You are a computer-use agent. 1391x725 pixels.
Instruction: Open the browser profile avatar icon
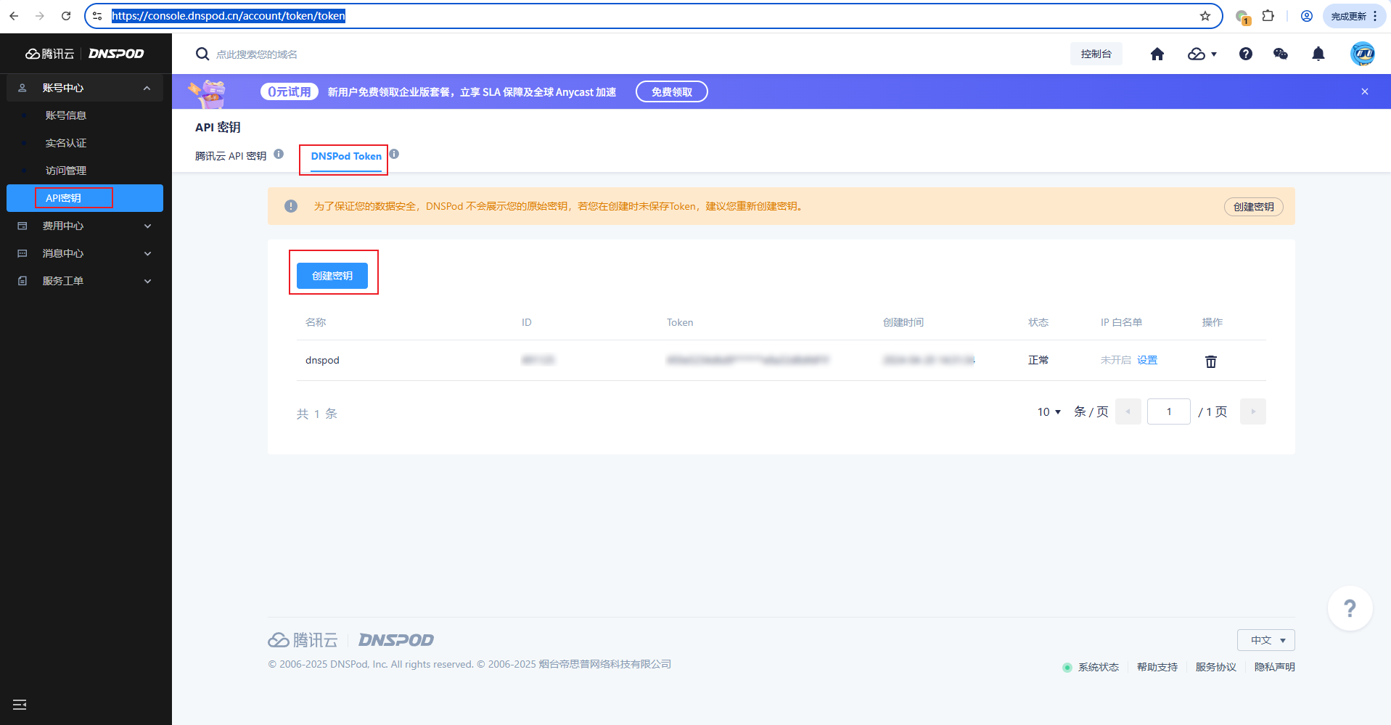(x=1307, y=16)
